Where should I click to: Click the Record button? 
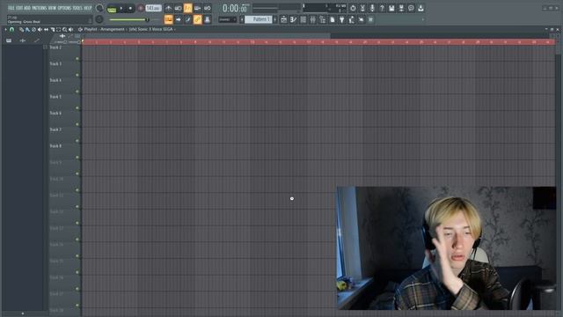coord(141,8)
